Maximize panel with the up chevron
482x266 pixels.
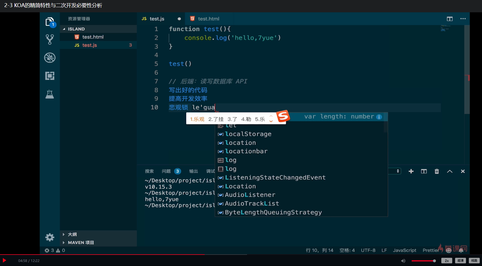450,171
